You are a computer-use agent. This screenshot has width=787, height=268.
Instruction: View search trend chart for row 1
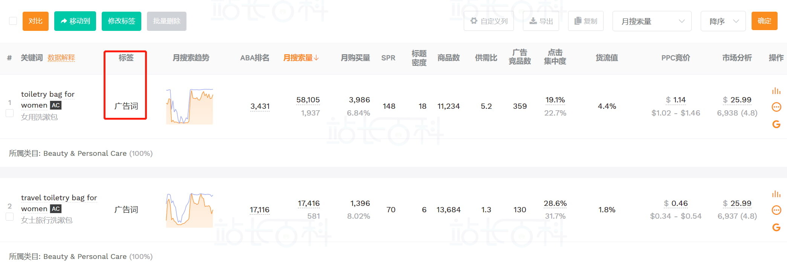tap(189, 107)
